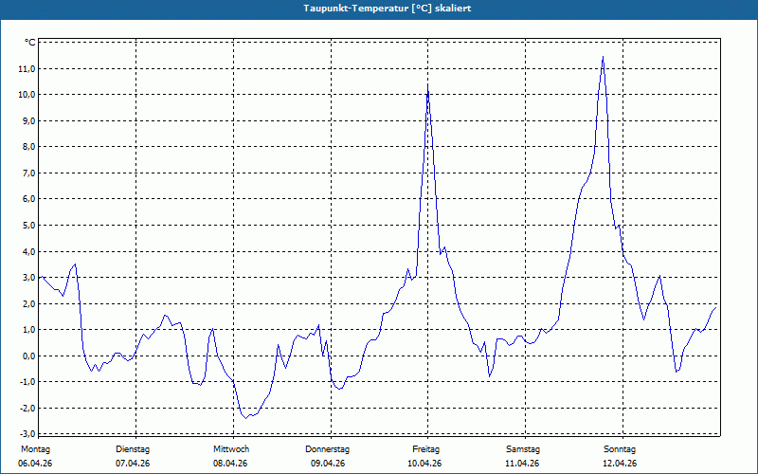This screenshot has height=474, width=758.
Task: Select the 11,0 y-axis value
Action: point(27,68)
